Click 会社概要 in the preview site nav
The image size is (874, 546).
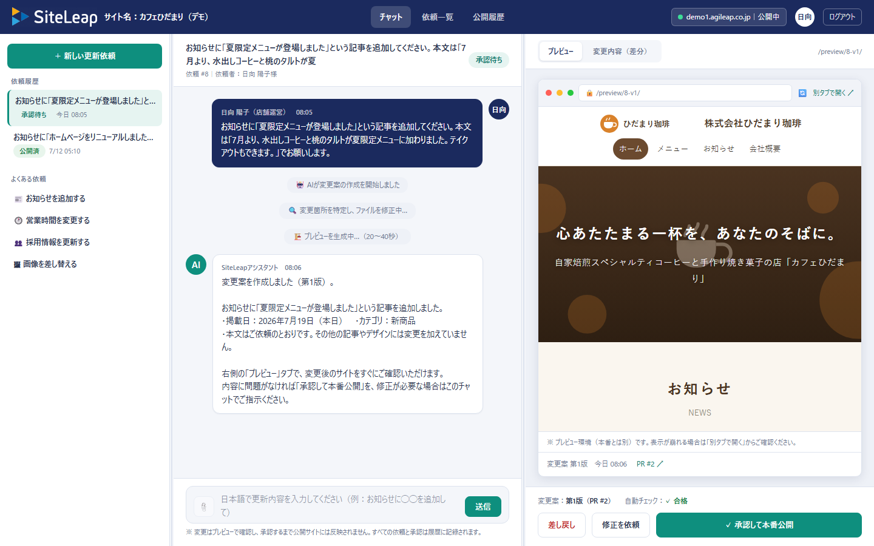(x=765, y=149)
